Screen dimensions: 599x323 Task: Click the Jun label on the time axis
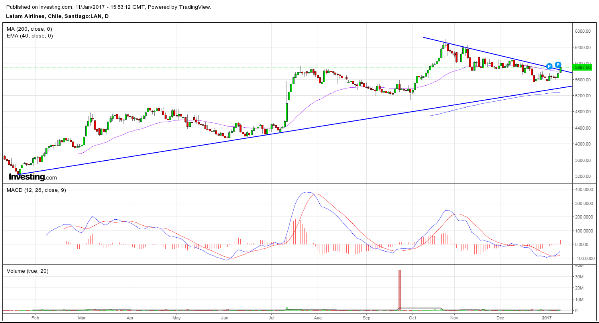click(x=224, y=318)
